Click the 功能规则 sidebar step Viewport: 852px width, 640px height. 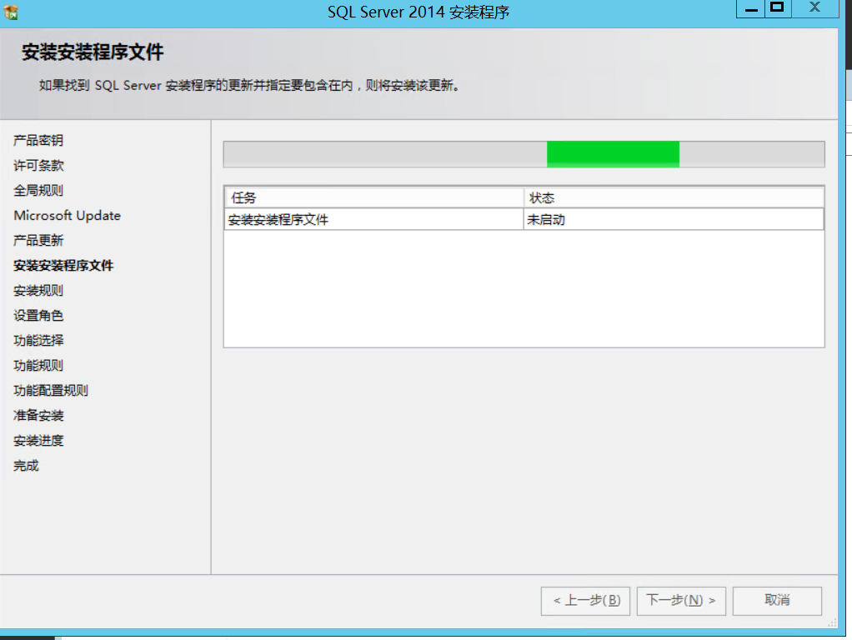point(38,365)
